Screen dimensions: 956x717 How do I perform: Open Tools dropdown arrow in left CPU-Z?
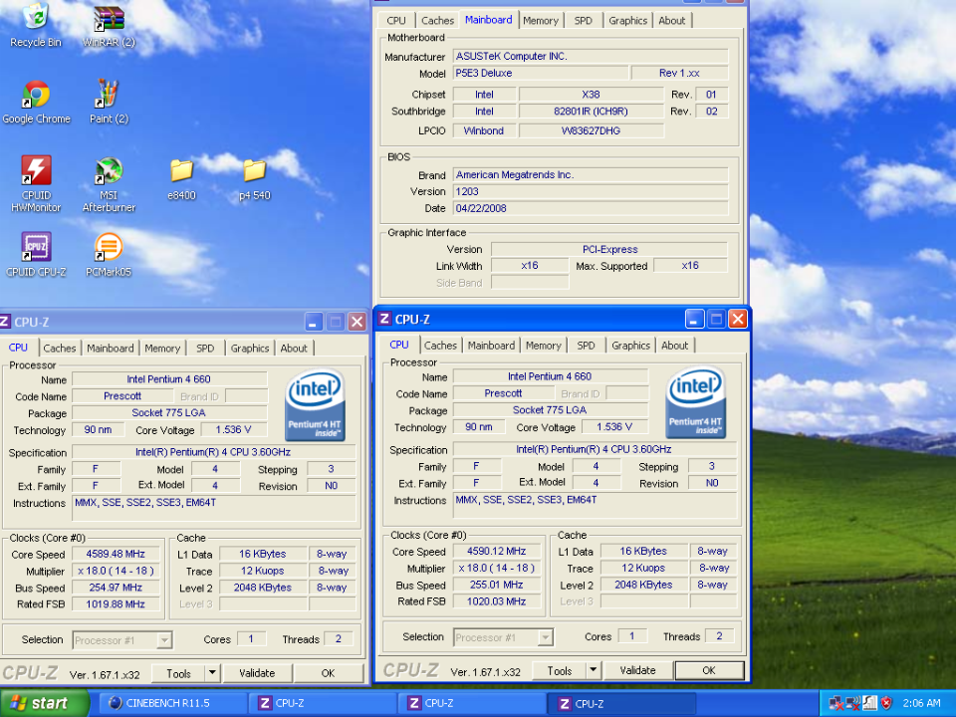(x=211, y=673)
